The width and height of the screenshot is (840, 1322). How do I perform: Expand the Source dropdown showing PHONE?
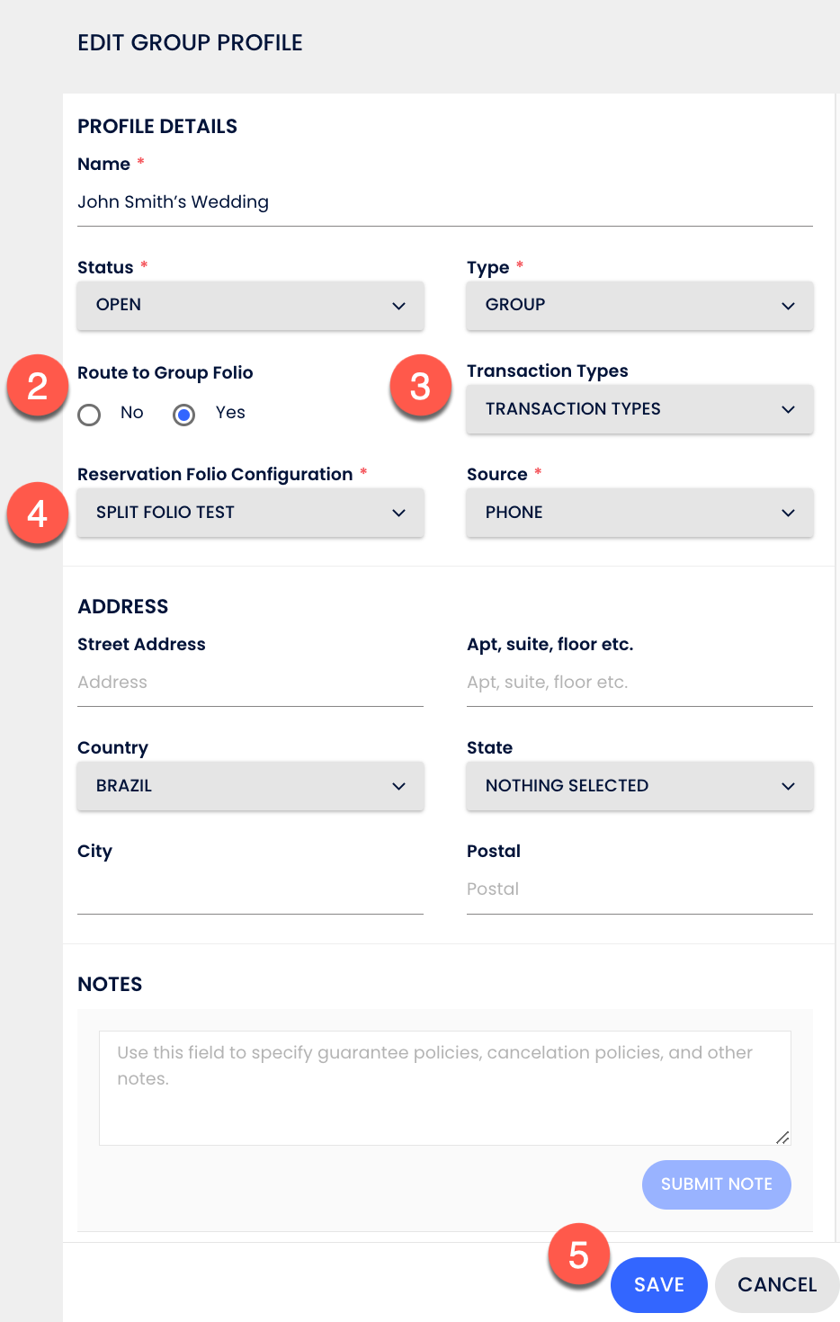(639, 513)
